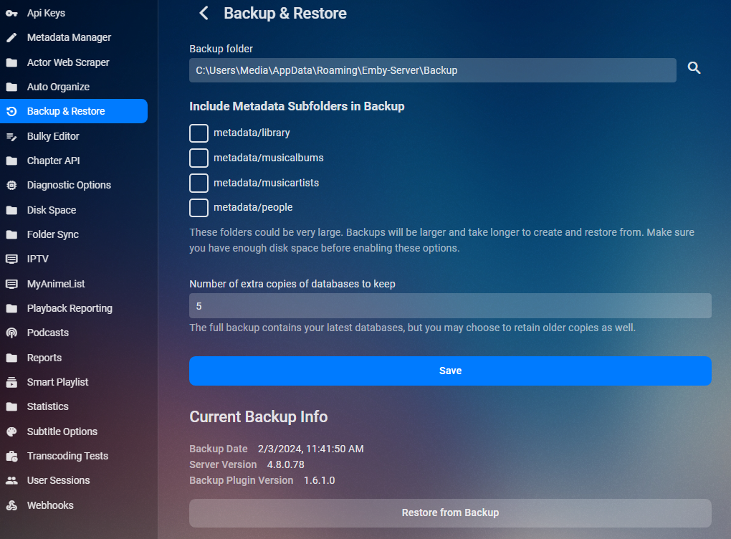Screen dimensions: 731x539
Task: Click the Chapter API folder icon
Action: tap(11, 161)
